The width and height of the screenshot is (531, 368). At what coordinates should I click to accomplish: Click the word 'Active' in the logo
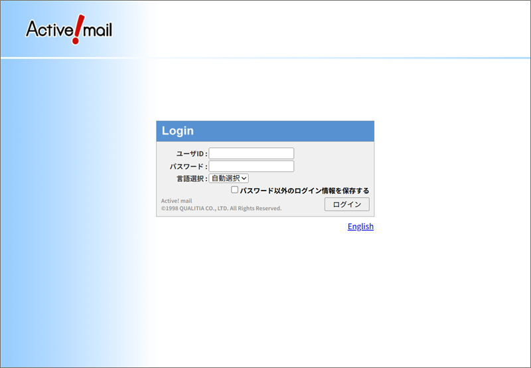click(x=48, y=29)
